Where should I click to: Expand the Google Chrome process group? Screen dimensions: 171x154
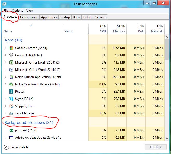click(x=6, y=48)
